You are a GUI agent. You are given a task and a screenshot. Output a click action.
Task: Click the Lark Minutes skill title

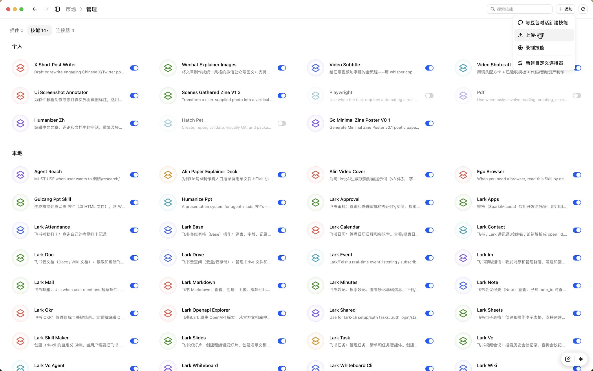[x=343, y=282]
